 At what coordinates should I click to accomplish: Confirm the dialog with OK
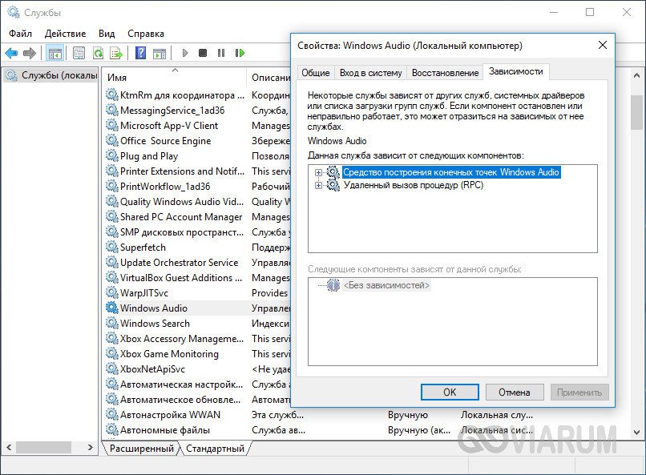pyautogui.click(x=450, y=392)
